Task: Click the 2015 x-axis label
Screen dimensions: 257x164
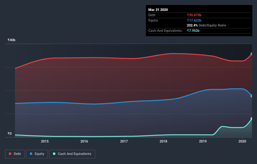Action: (x=45, y=141)
